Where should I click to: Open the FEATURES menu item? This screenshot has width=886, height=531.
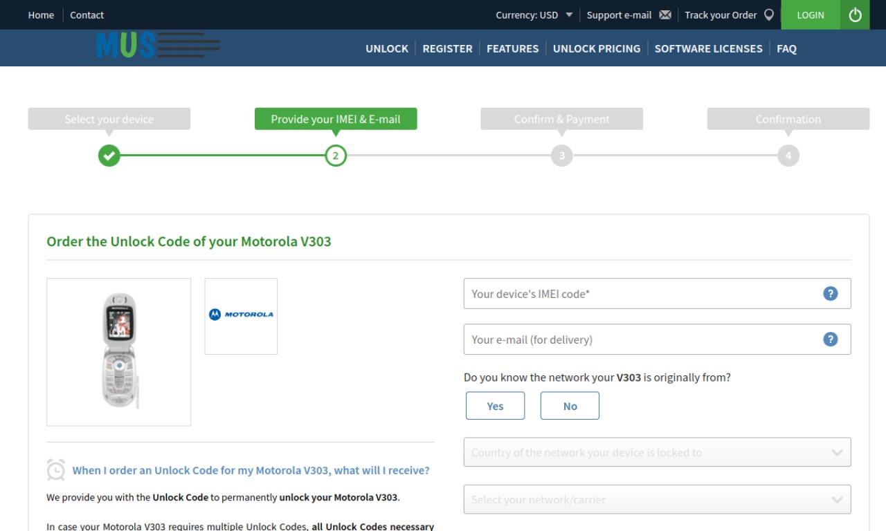pyautogui.click(x=512, y=48)
